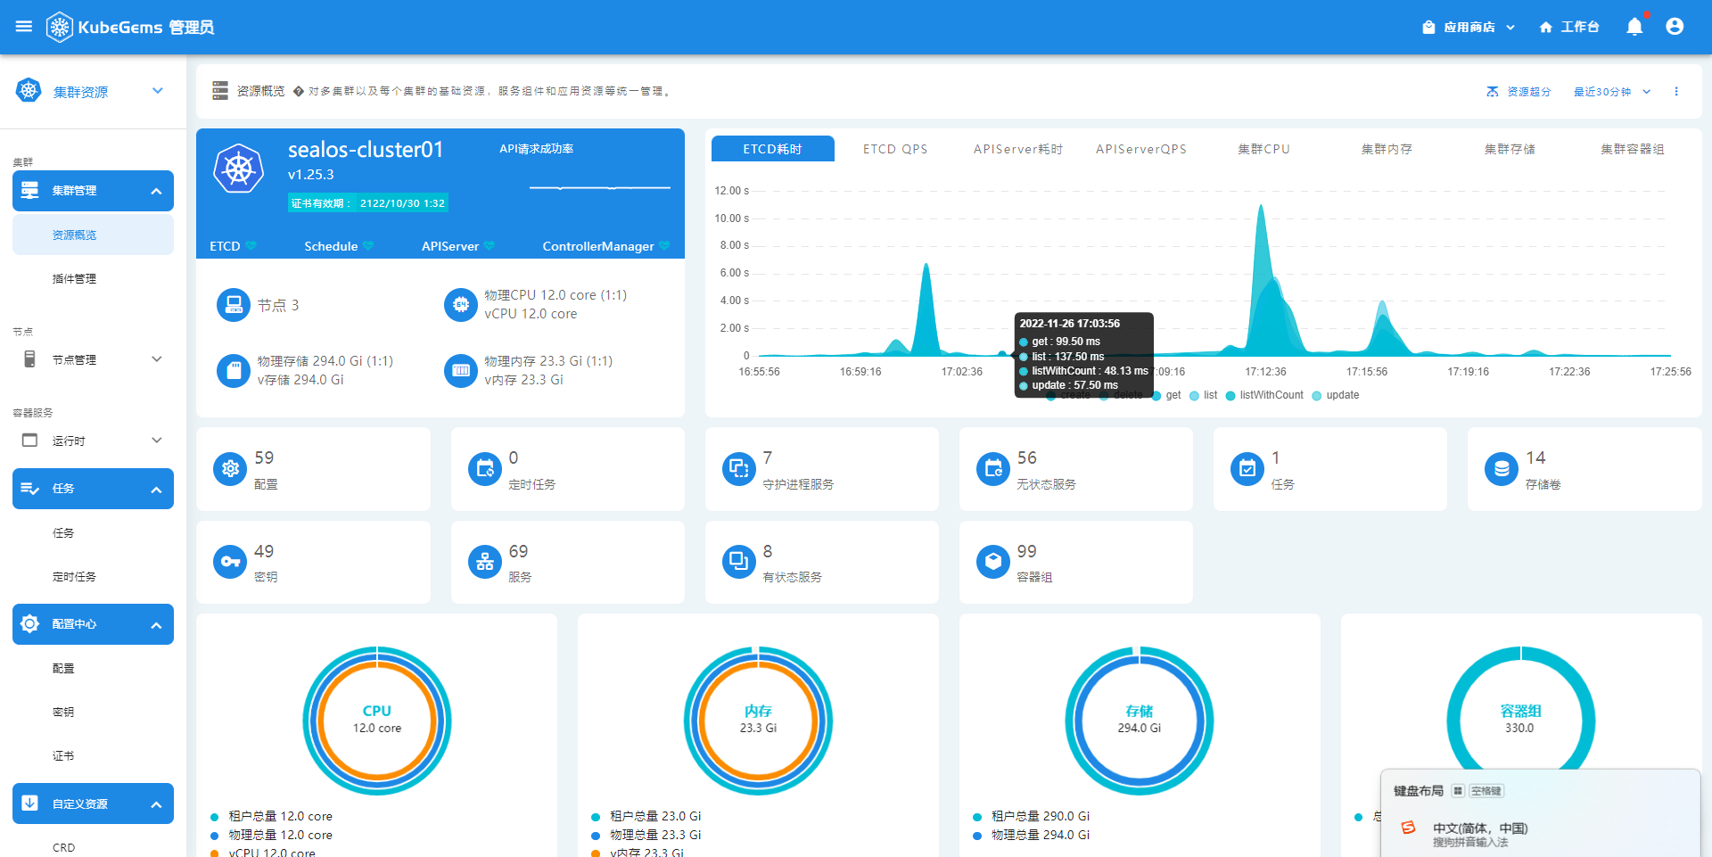Click the 节点 computer icon
This screenshot has height=857, width=1712.
pyautogui.click(x=234, y=305)
